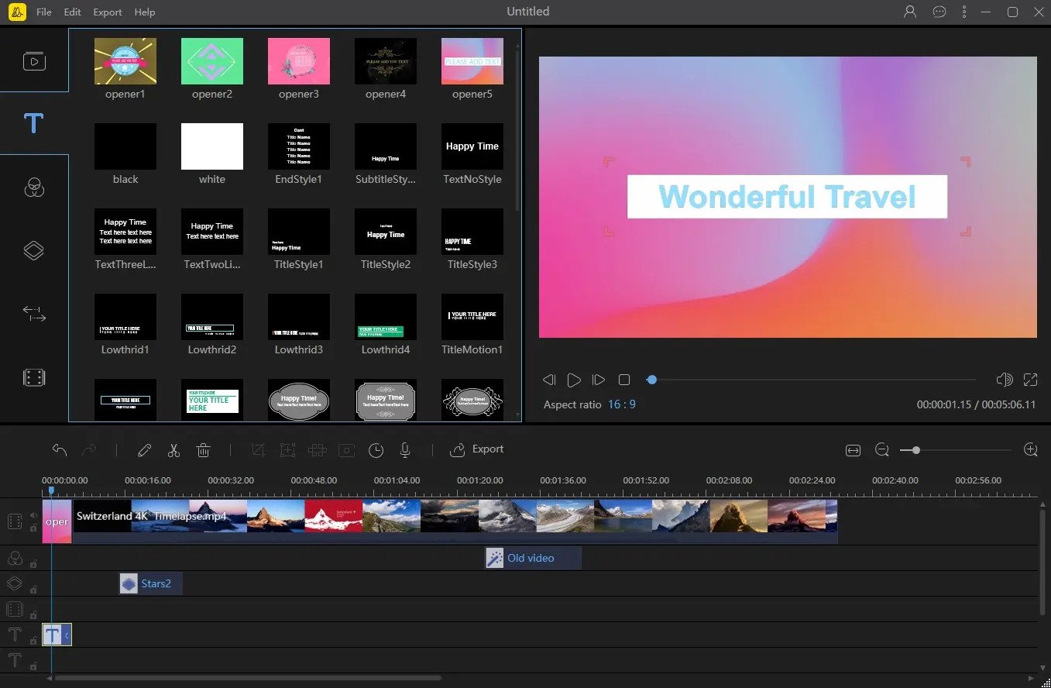Open the Media panel in the sidebar
This screenshot has width=1051, height=688.
(34, 61)
